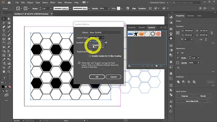Screen dimensions: 217x122
Task: Toggle constrain width and height proportions link
Action: click(x=212, y=33)
